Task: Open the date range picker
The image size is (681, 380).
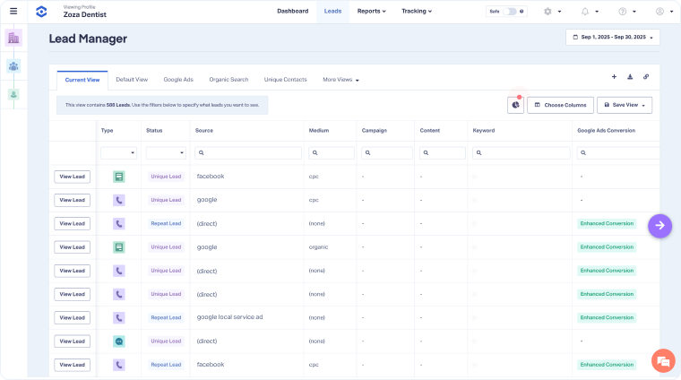Action: (x=613, y=38)
